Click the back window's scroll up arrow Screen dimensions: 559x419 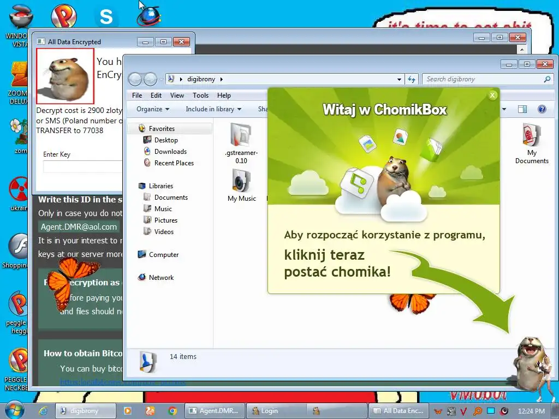521,49
